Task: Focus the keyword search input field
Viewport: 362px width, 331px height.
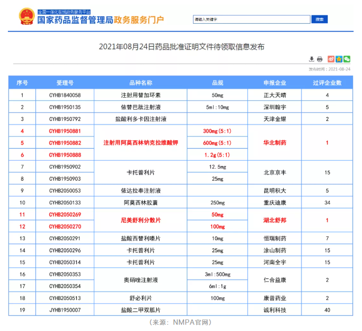Action: pyautogui.click(x=252, y=19)
